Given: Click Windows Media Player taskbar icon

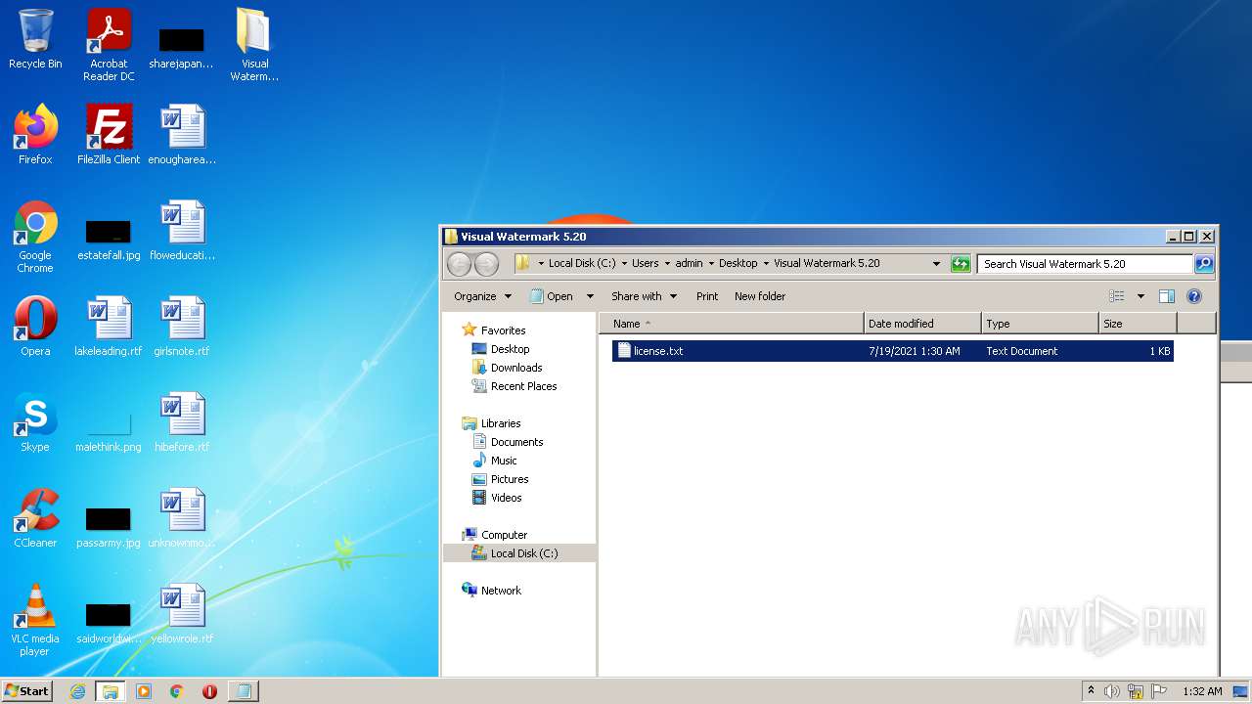Looking at the screenshot, I should (x=144, y=691).
